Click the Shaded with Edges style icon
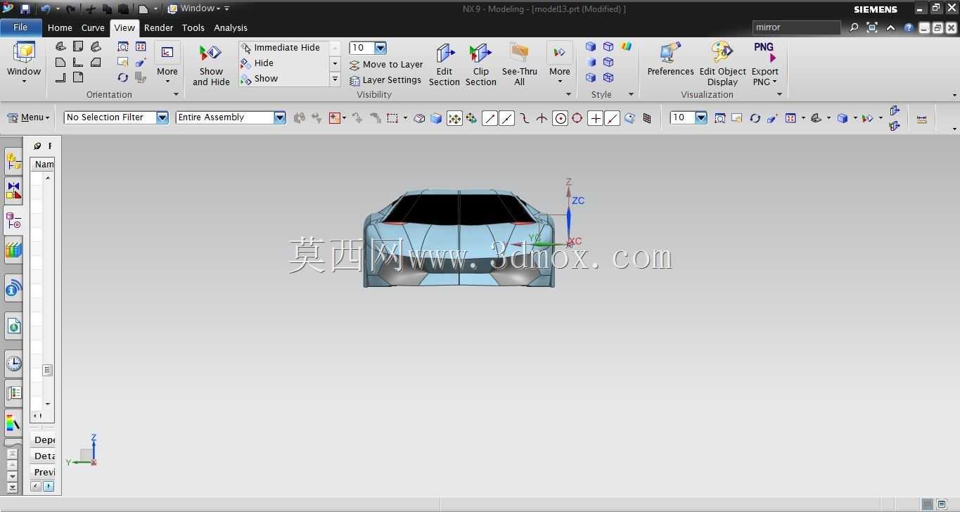 (591, 47)
